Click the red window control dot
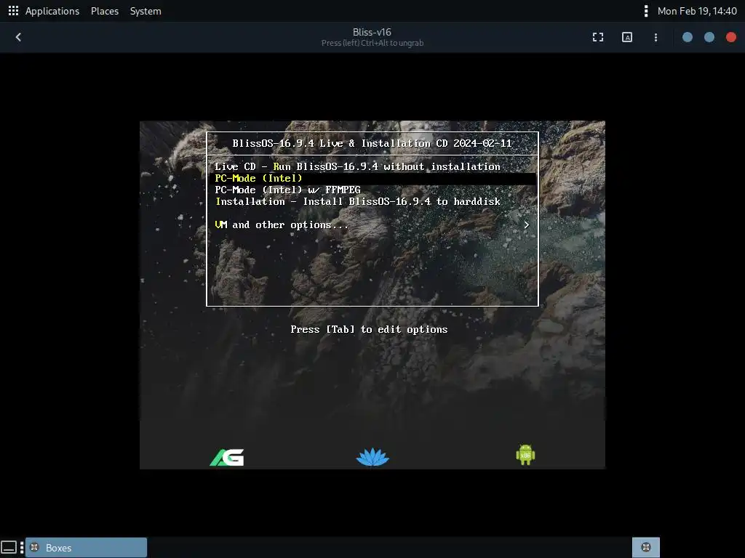The height and width of the screenshot is (558, 745). [730, 37]
